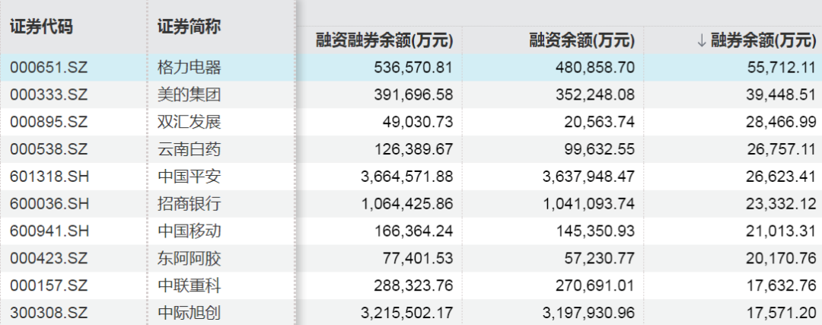Click value 3,637,948.47 in 中国平安 row

coord(588,177)
